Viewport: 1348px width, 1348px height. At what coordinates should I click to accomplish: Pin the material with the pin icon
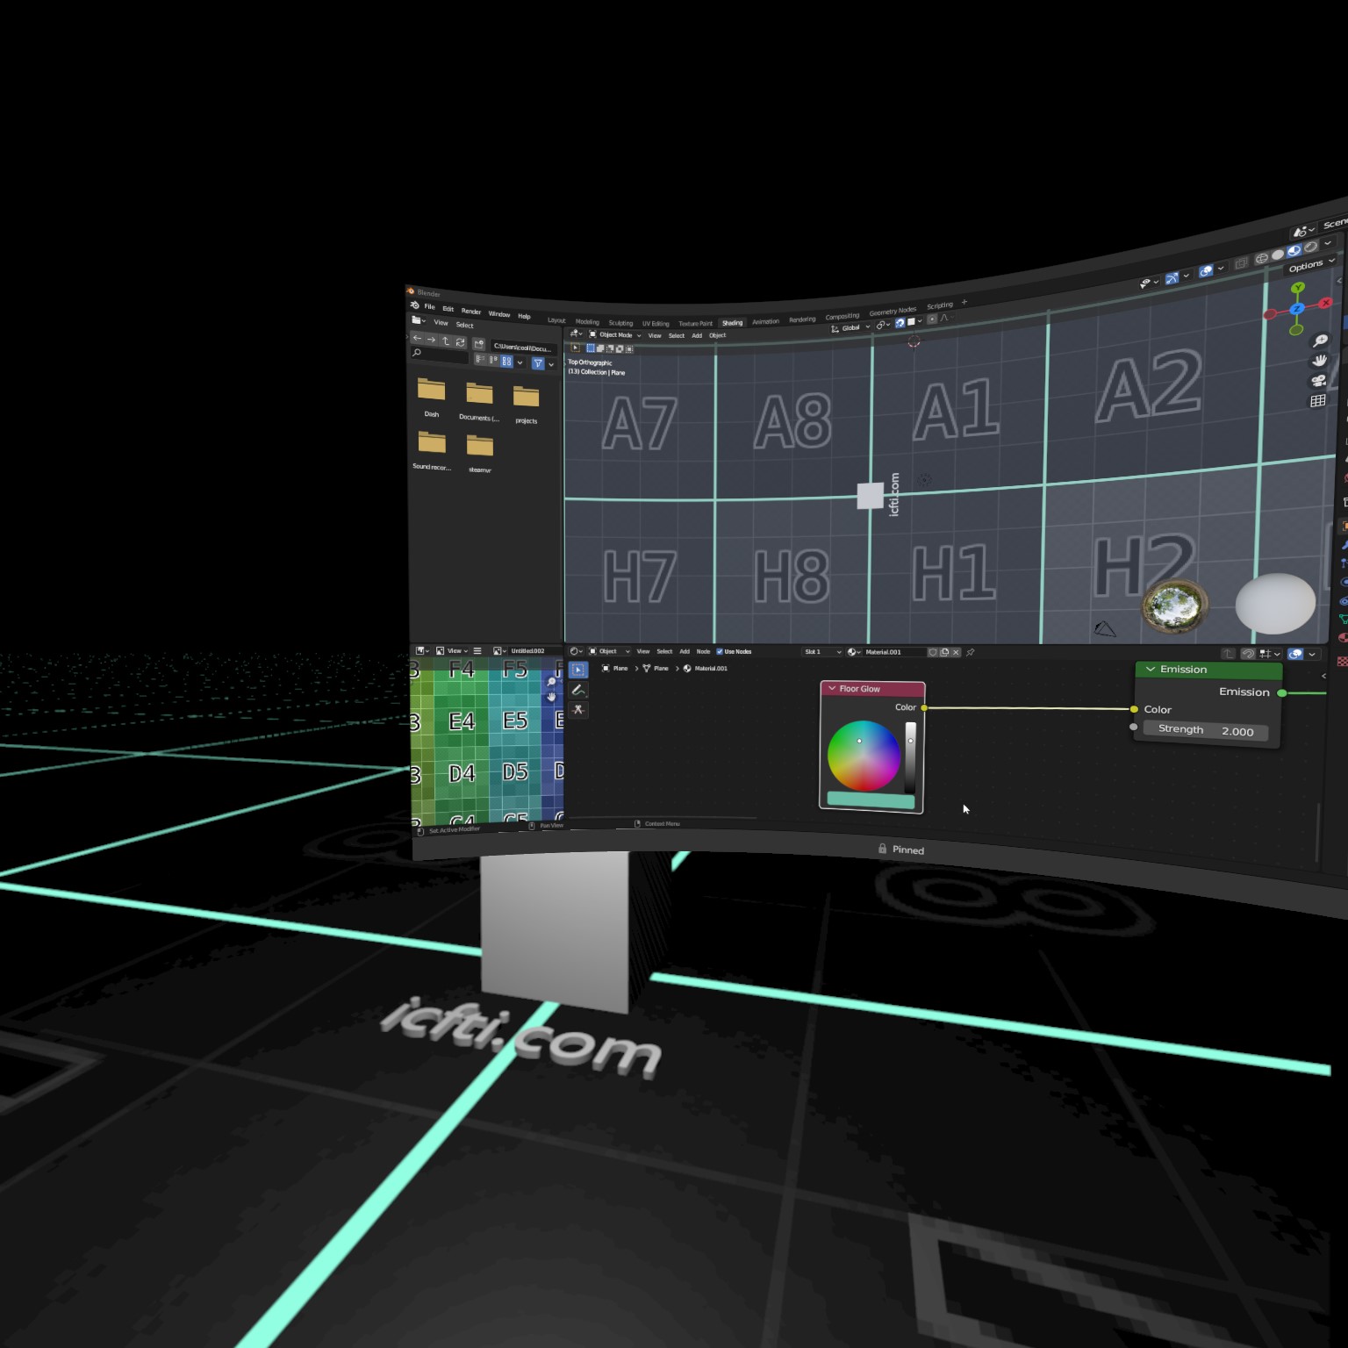tap(970, 653)
